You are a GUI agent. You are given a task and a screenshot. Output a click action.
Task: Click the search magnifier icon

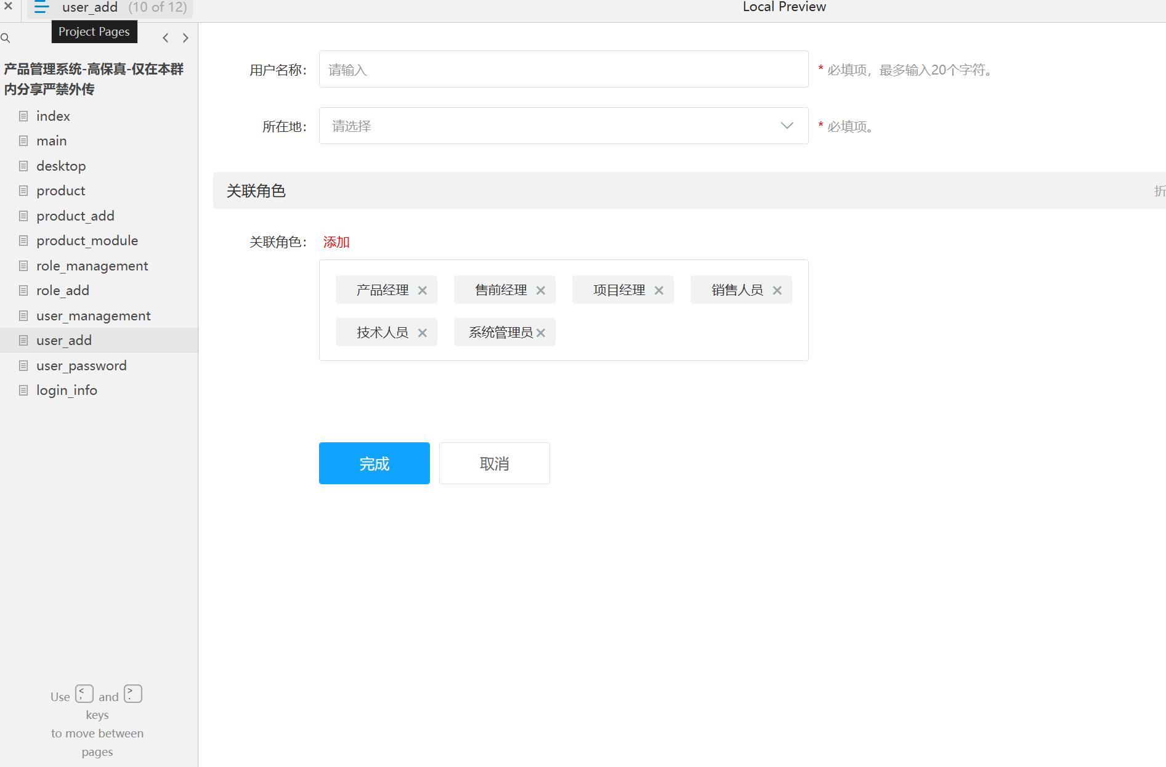[6, 38]
